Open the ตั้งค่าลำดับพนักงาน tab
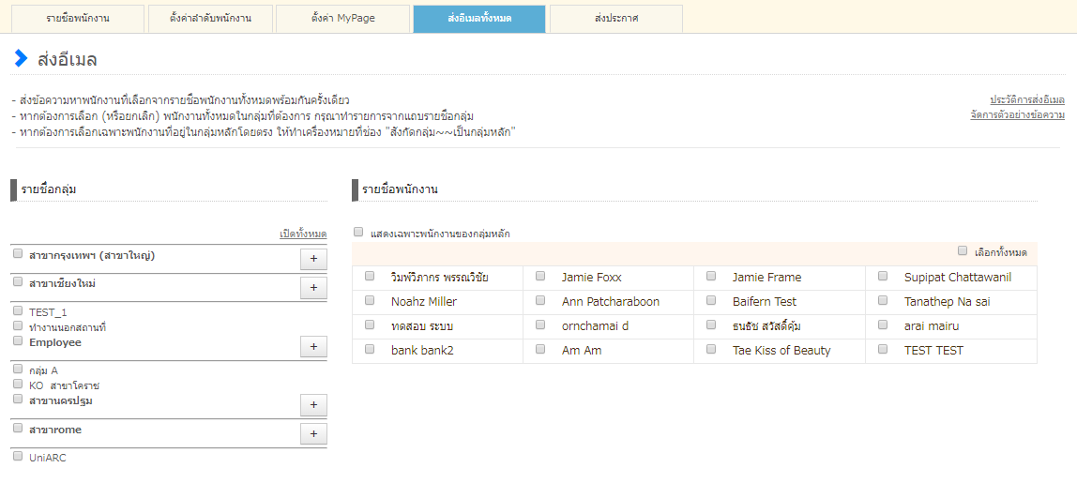The width and height of the screenshot is (1077, 483). [210, 19]
